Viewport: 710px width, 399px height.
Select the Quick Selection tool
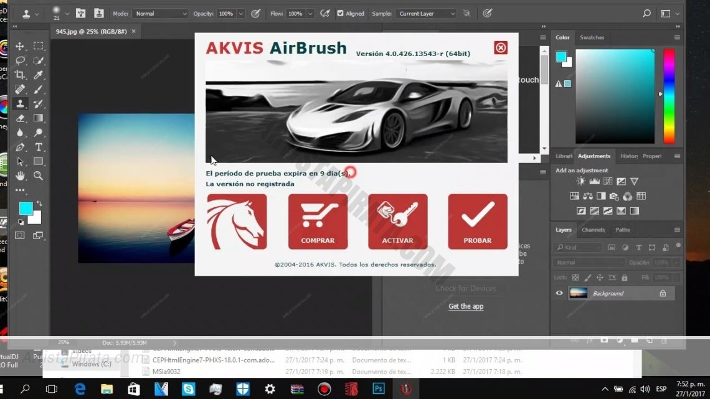(39, 60)
